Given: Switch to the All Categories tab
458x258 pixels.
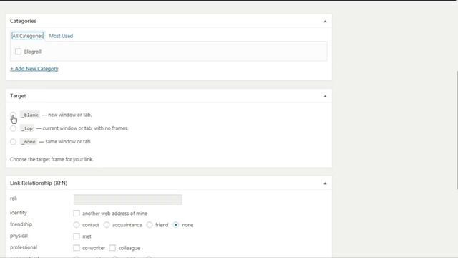Looking at the screenshot, I should tap(28, 36).
